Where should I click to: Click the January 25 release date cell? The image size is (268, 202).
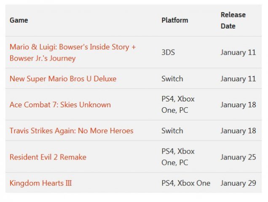point(238,157)
